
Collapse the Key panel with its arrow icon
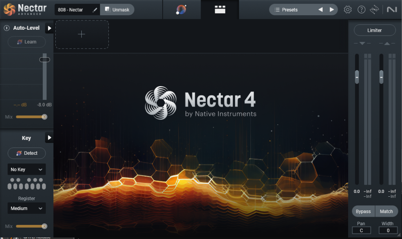coord(49,138)
